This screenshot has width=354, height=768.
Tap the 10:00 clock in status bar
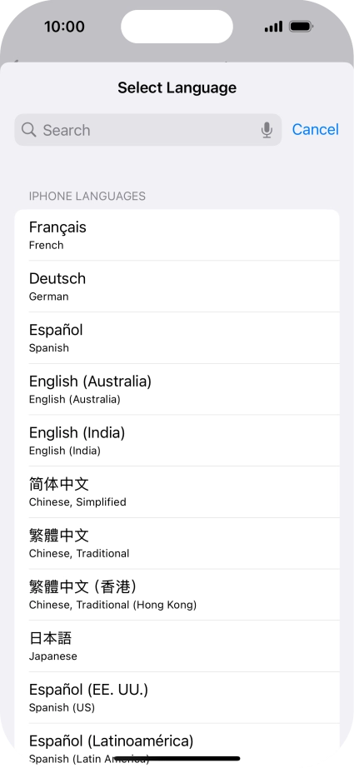(64, 27)
